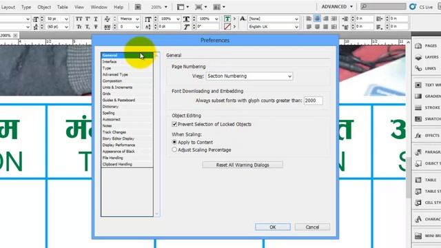Screen dimensions: 441x248
Task: Click the Small Caps Tt icon
Action: 79,27
